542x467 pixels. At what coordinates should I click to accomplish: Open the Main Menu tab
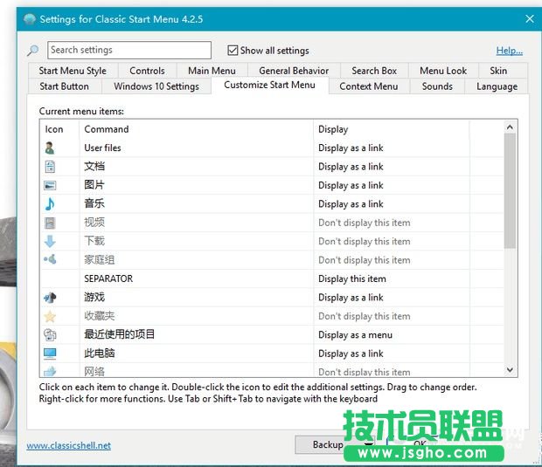[x=212, y=71]
